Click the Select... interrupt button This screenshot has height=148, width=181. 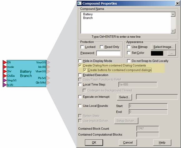[x=125, y=97]
